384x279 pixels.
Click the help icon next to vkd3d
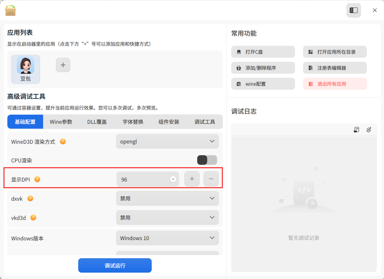[x=33, y=218]
